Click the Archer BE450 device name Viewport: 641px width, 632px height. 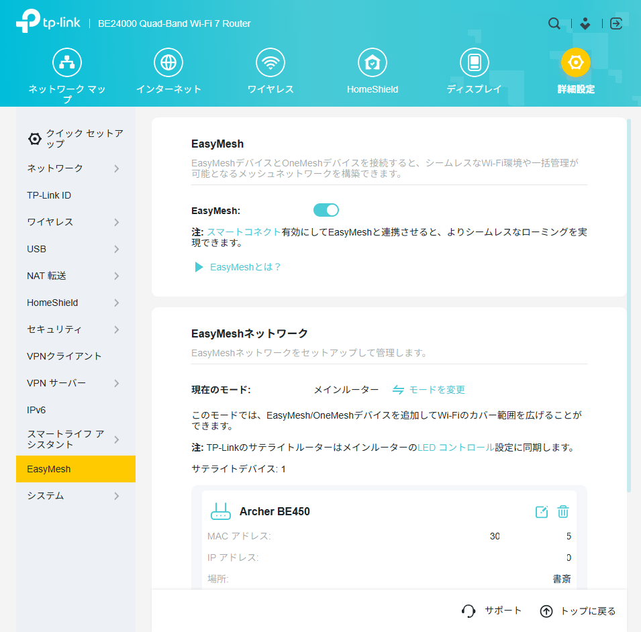(x=275, y=511)
